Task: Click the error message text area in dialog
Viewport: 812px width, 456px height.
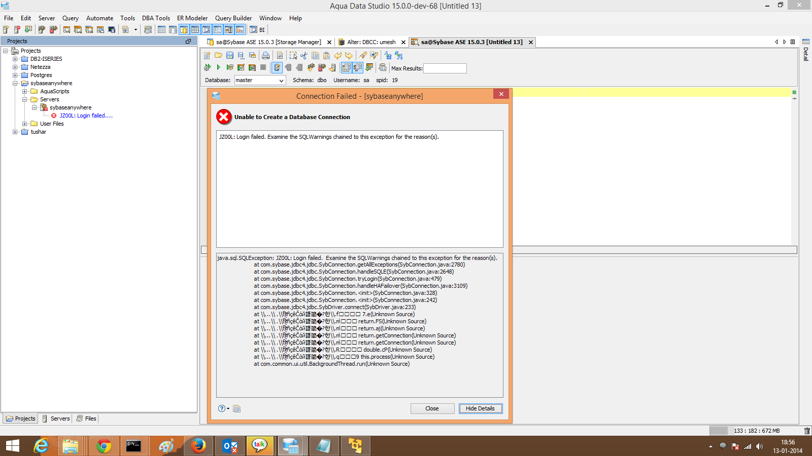Action: (x=360, y=189)
